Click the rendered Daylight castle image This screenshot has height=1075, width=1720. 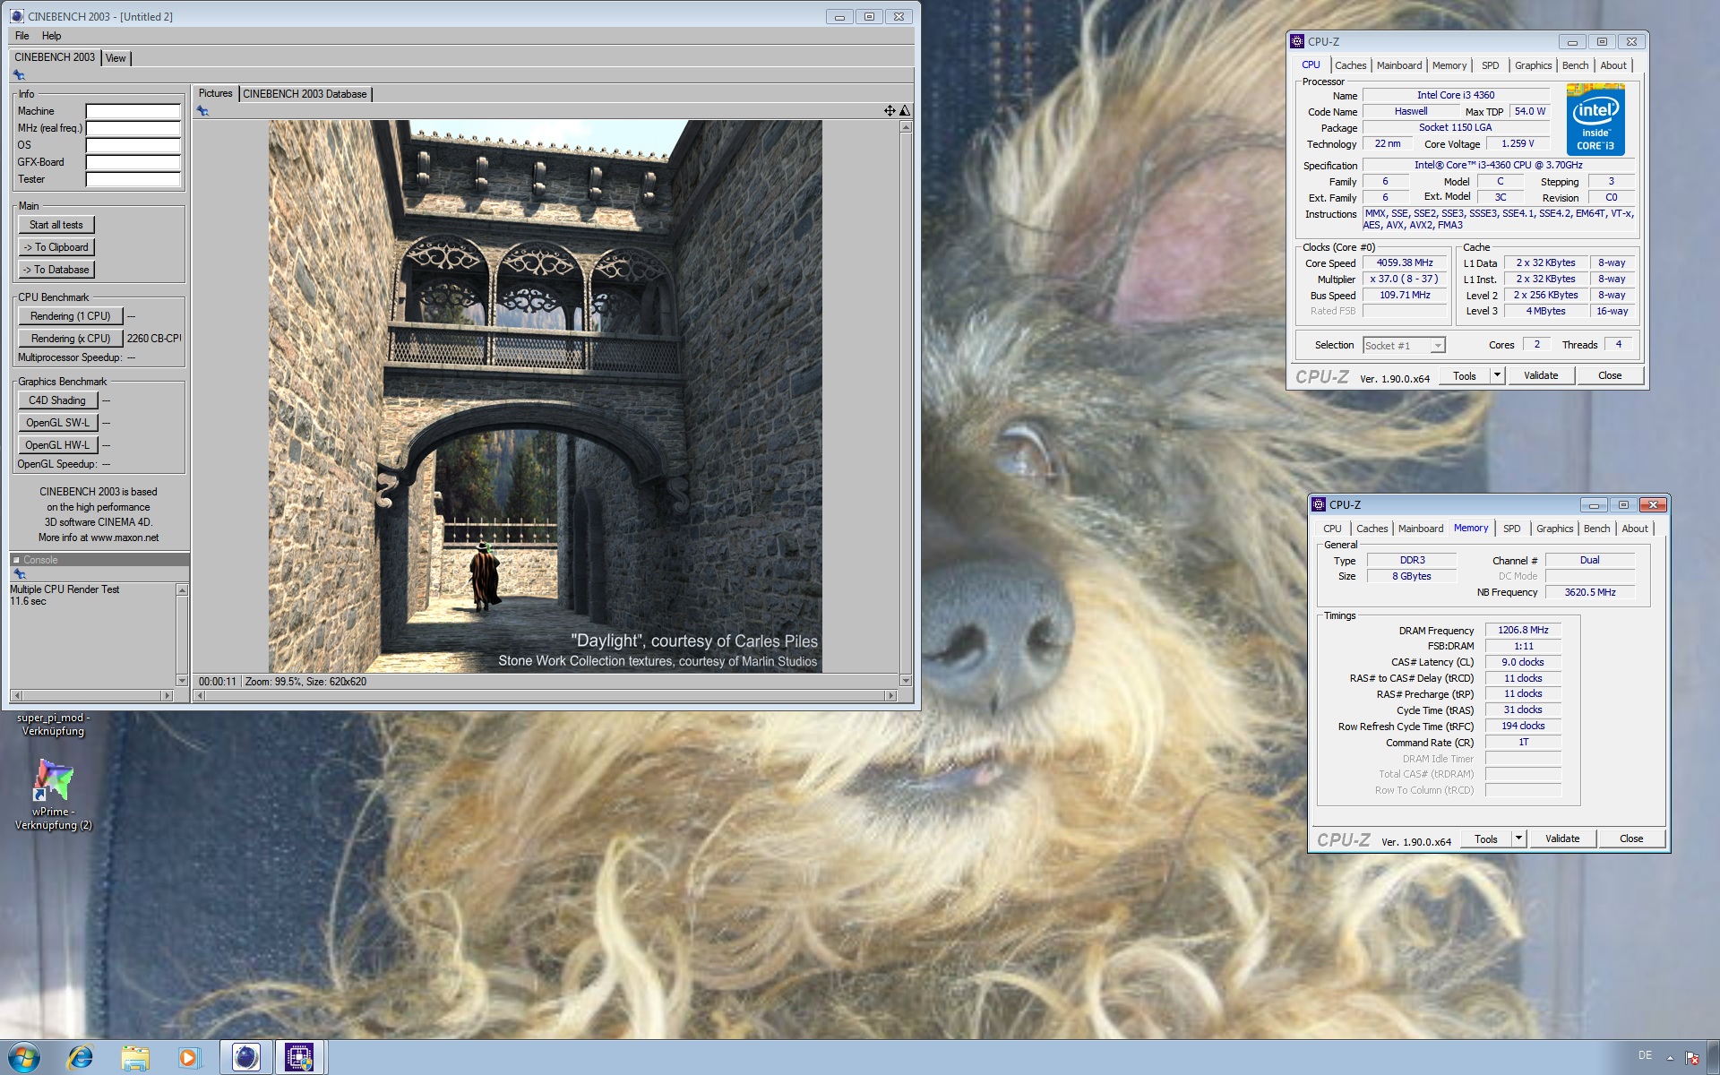545,397
